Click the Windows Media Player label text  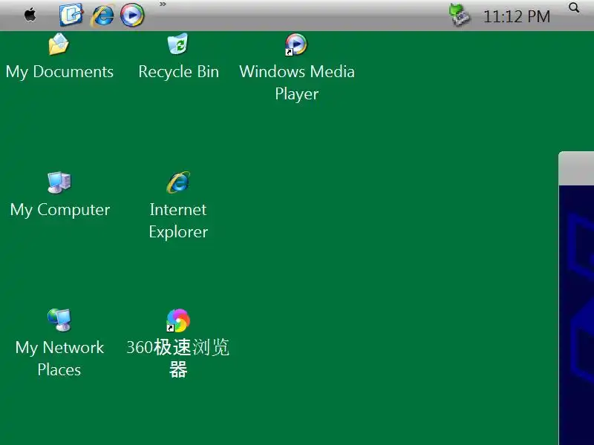(x=297, y=83)
